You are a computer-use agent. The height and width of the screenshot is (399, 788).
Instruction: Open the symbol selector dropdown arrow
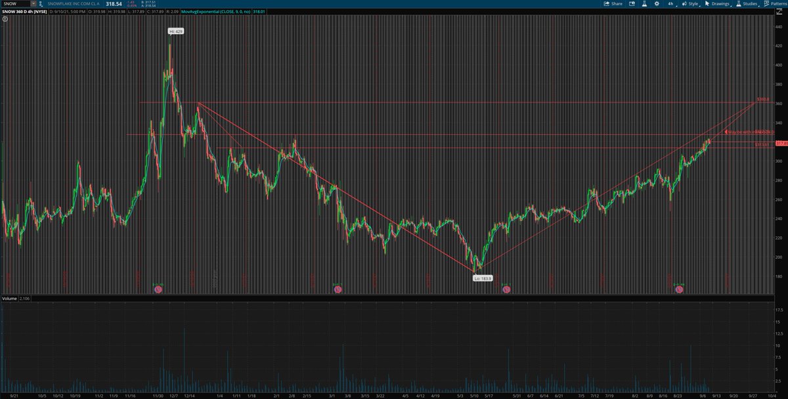[x=33, y=4]
